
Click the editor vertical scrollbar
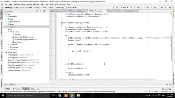click(171, 48)
